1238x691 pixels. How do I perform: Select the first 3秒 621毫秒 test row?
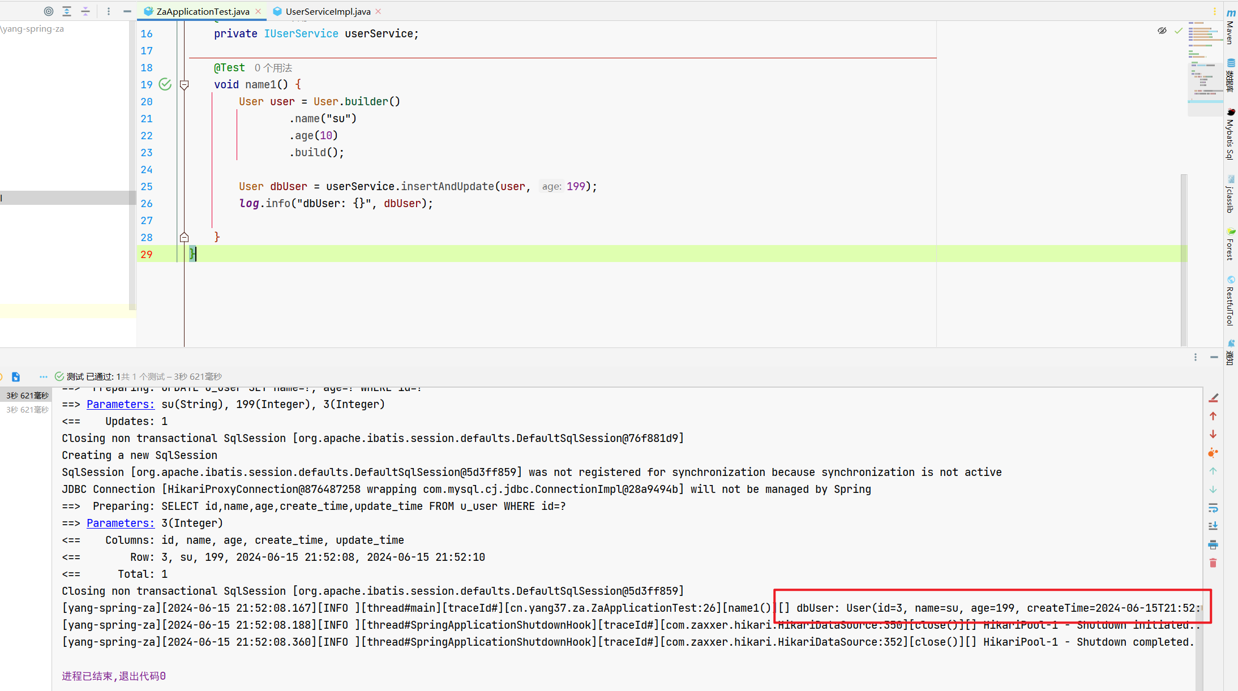pos(26,396)
